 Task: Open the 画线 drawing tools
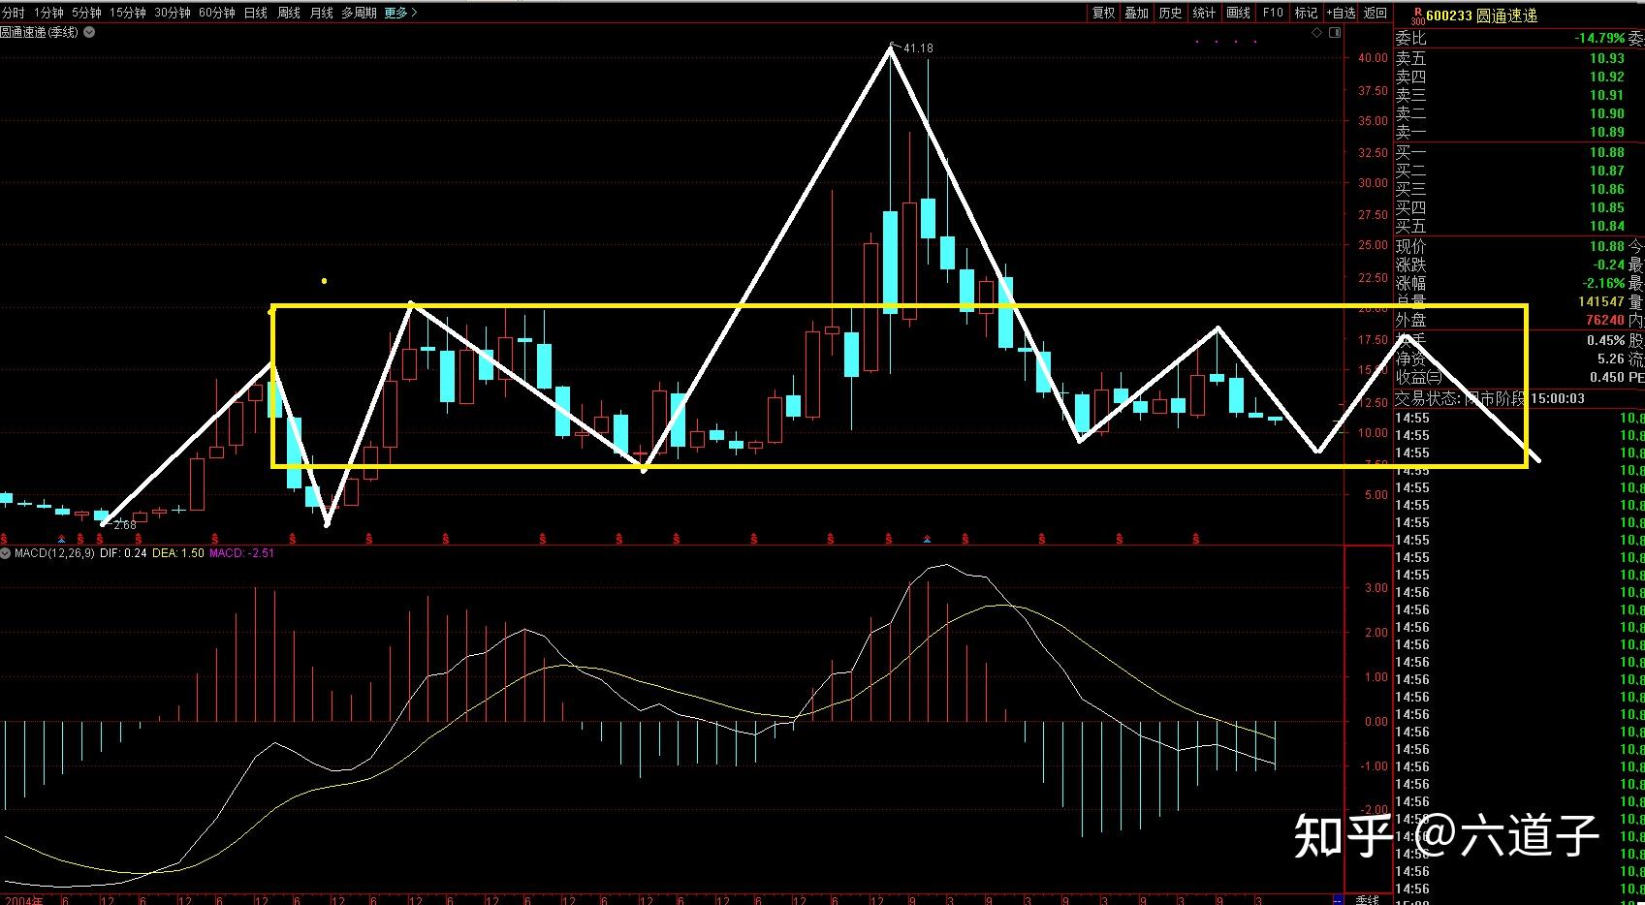1238,13
